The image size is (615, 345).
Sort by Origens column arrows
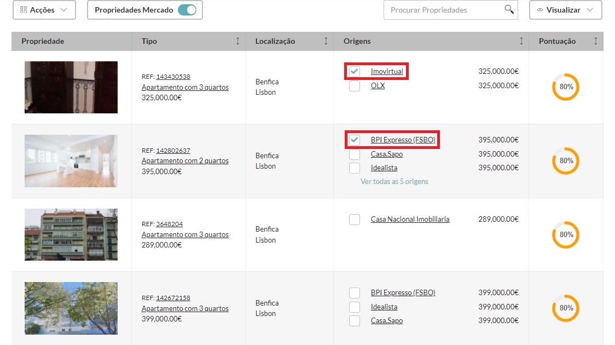pyautogui.click(x=521, y=41)
